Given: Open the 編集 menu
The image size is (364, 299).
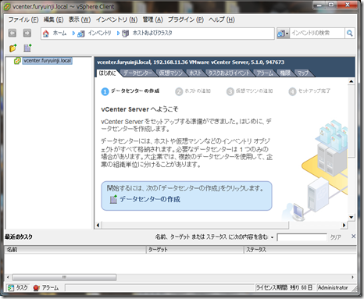Looking at the screenshot, I should (53, 20).
